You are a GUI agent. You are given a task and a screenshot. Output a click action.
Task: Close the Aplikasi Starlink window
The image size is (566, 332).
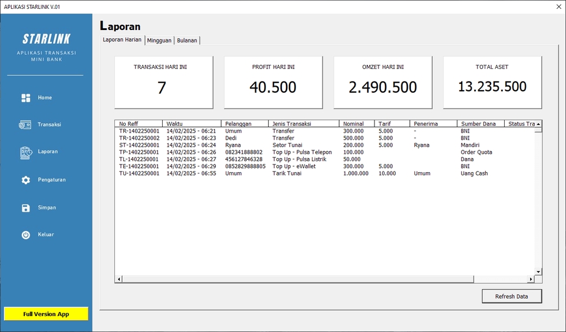(558, 6)
